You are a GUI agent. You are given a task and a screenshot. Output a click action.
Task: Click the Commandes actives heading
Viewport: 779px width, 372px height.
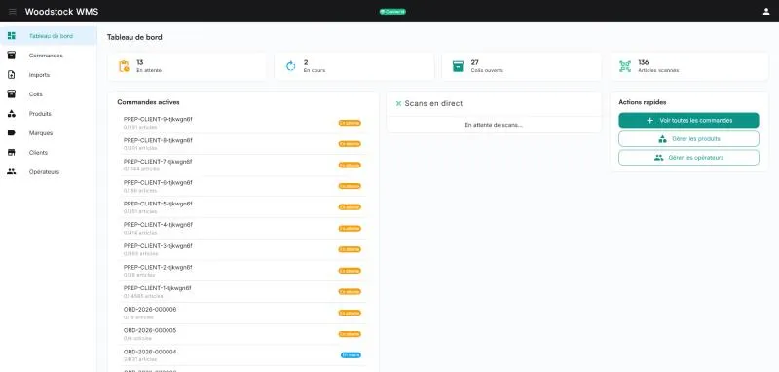[x=149, y=102]
